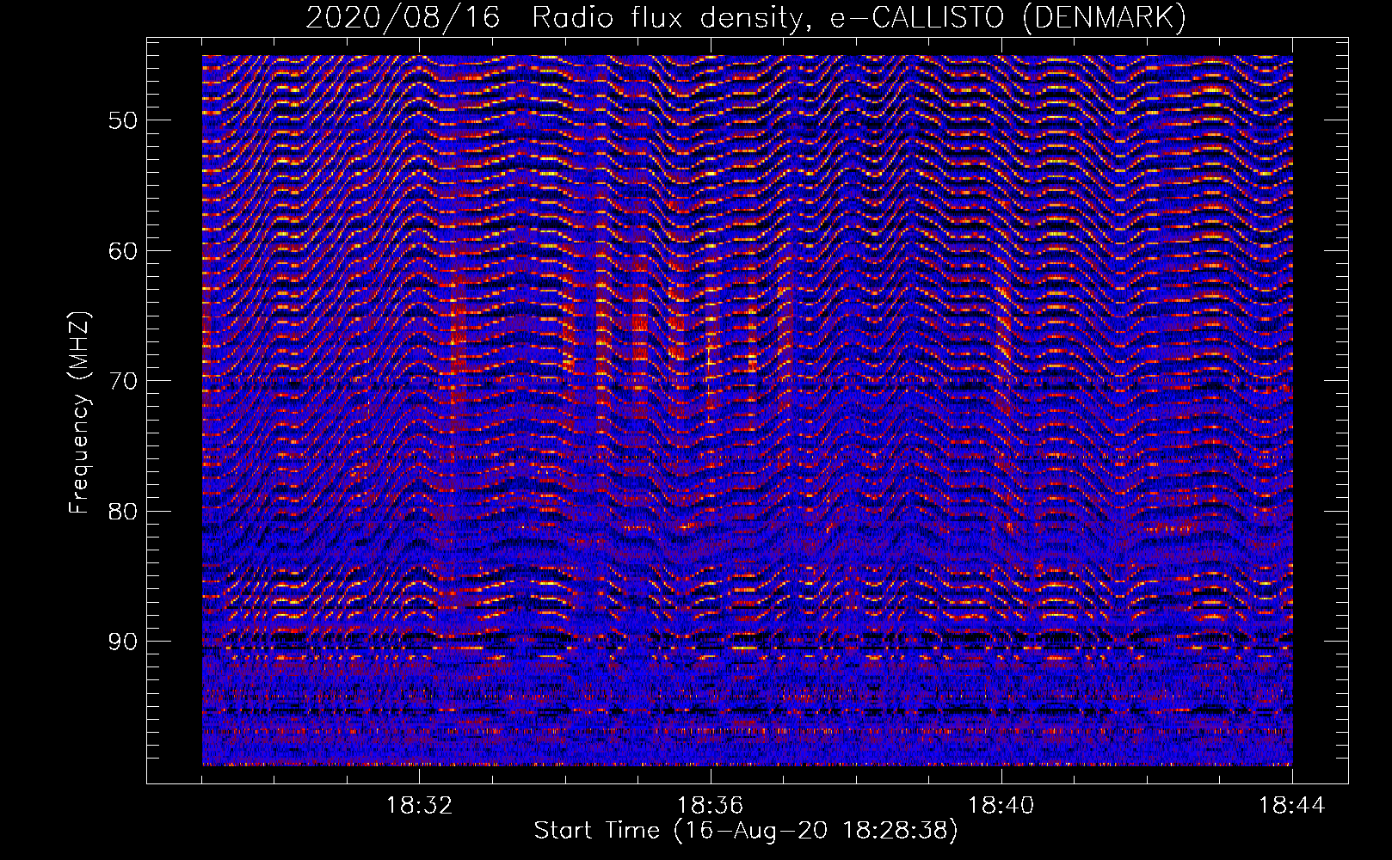
Task: Click the 18:32 time tick label
Action: 420,806
